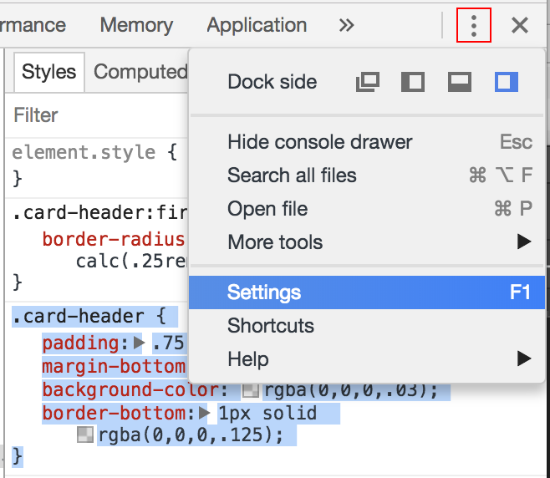Expand the padding shorthand triangle
The image size is (550, 478).
pos(139,343)
